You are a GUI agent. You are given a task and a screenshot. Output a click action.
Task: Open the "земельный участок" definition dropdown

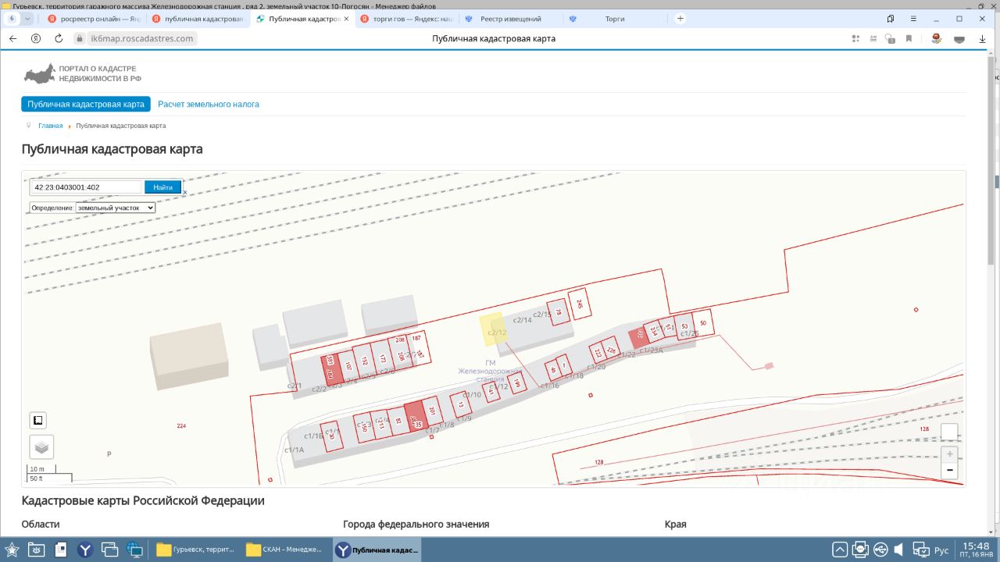[x=115, y=208]
